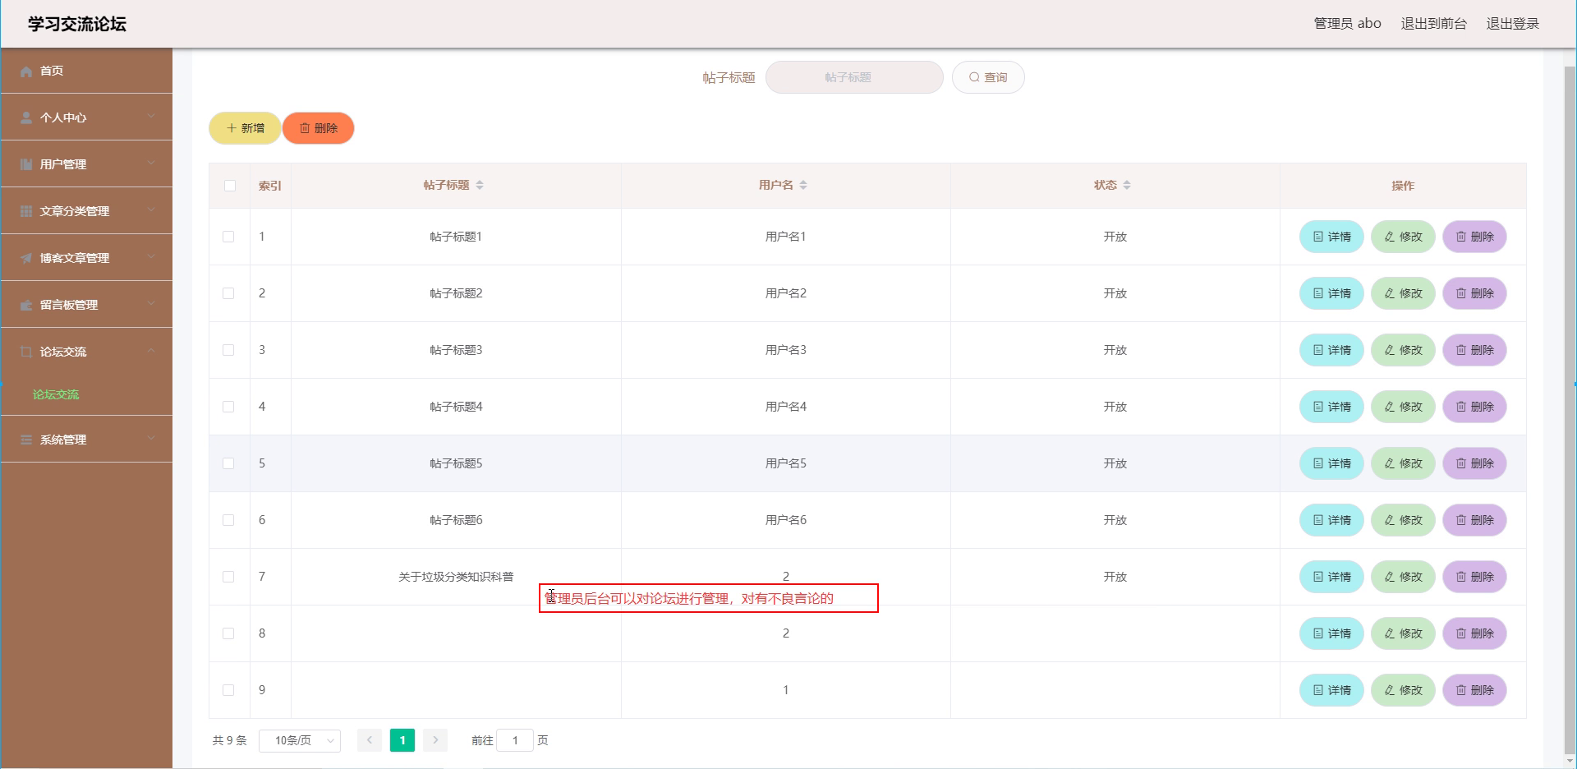This screenshot has height=769, width=1577.
Task: Check the checkbox for row 7
Action: coord(228,577)
